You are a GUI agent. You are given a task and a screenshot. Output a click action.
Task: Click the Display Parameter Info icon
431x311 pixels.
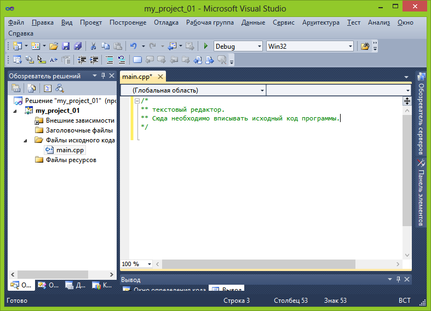pos(30,60)
